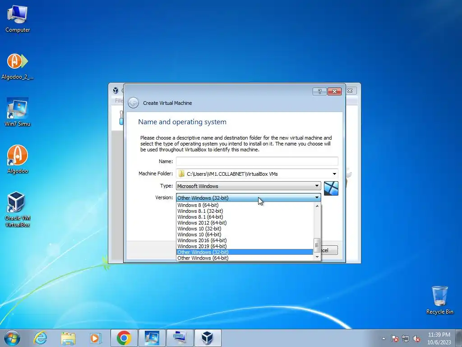Image resolution: width=462 pixels, height=347 pixels.
Task: Collapse the Version dropdown via its arrow
Action: tap(317, 197)
